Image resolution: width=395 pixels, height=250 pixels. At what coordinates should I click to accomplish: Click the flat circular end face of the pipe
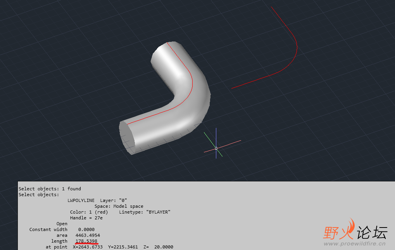pyautogui.click(x=127, y=138)
